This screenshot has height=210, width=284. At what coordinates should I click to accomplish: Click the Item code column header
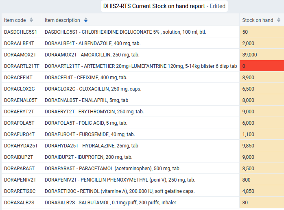coord(22,20)
